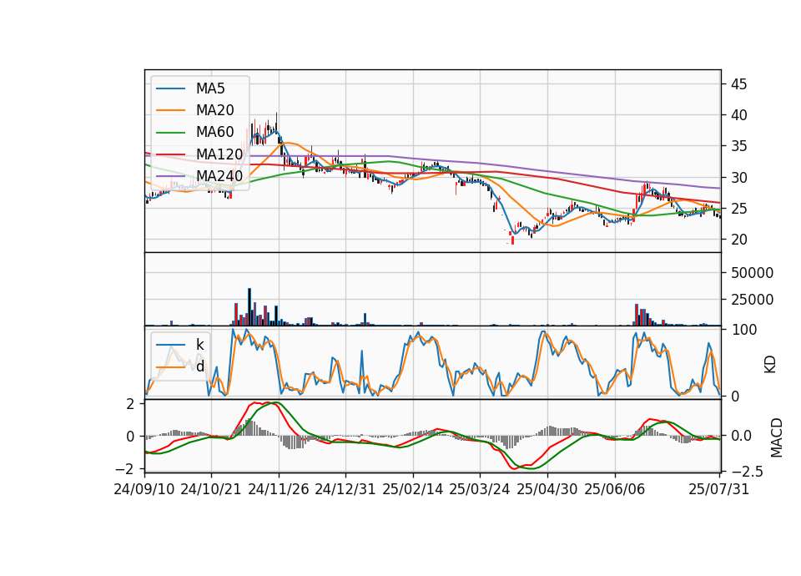Click the 24/11/26 date tick label
Image resolution: width=801 pixels, height=576 pixels.
(279, 489)
